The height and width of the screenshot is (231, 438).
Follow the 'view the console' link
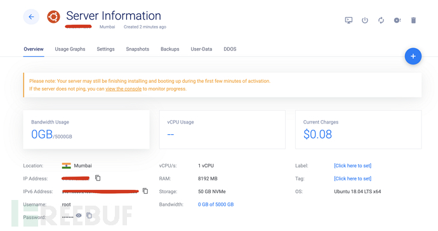(x=124, y=89)
